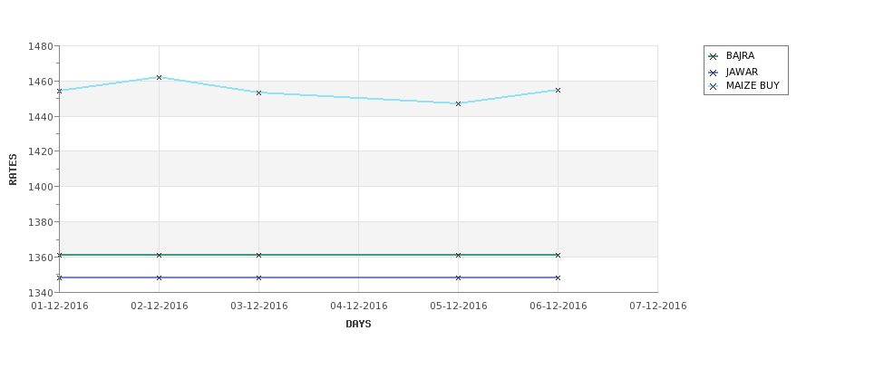Click the RATES axis title
Image resolution: width=884 pixels, height=389 pixels.
click(13, 170)
